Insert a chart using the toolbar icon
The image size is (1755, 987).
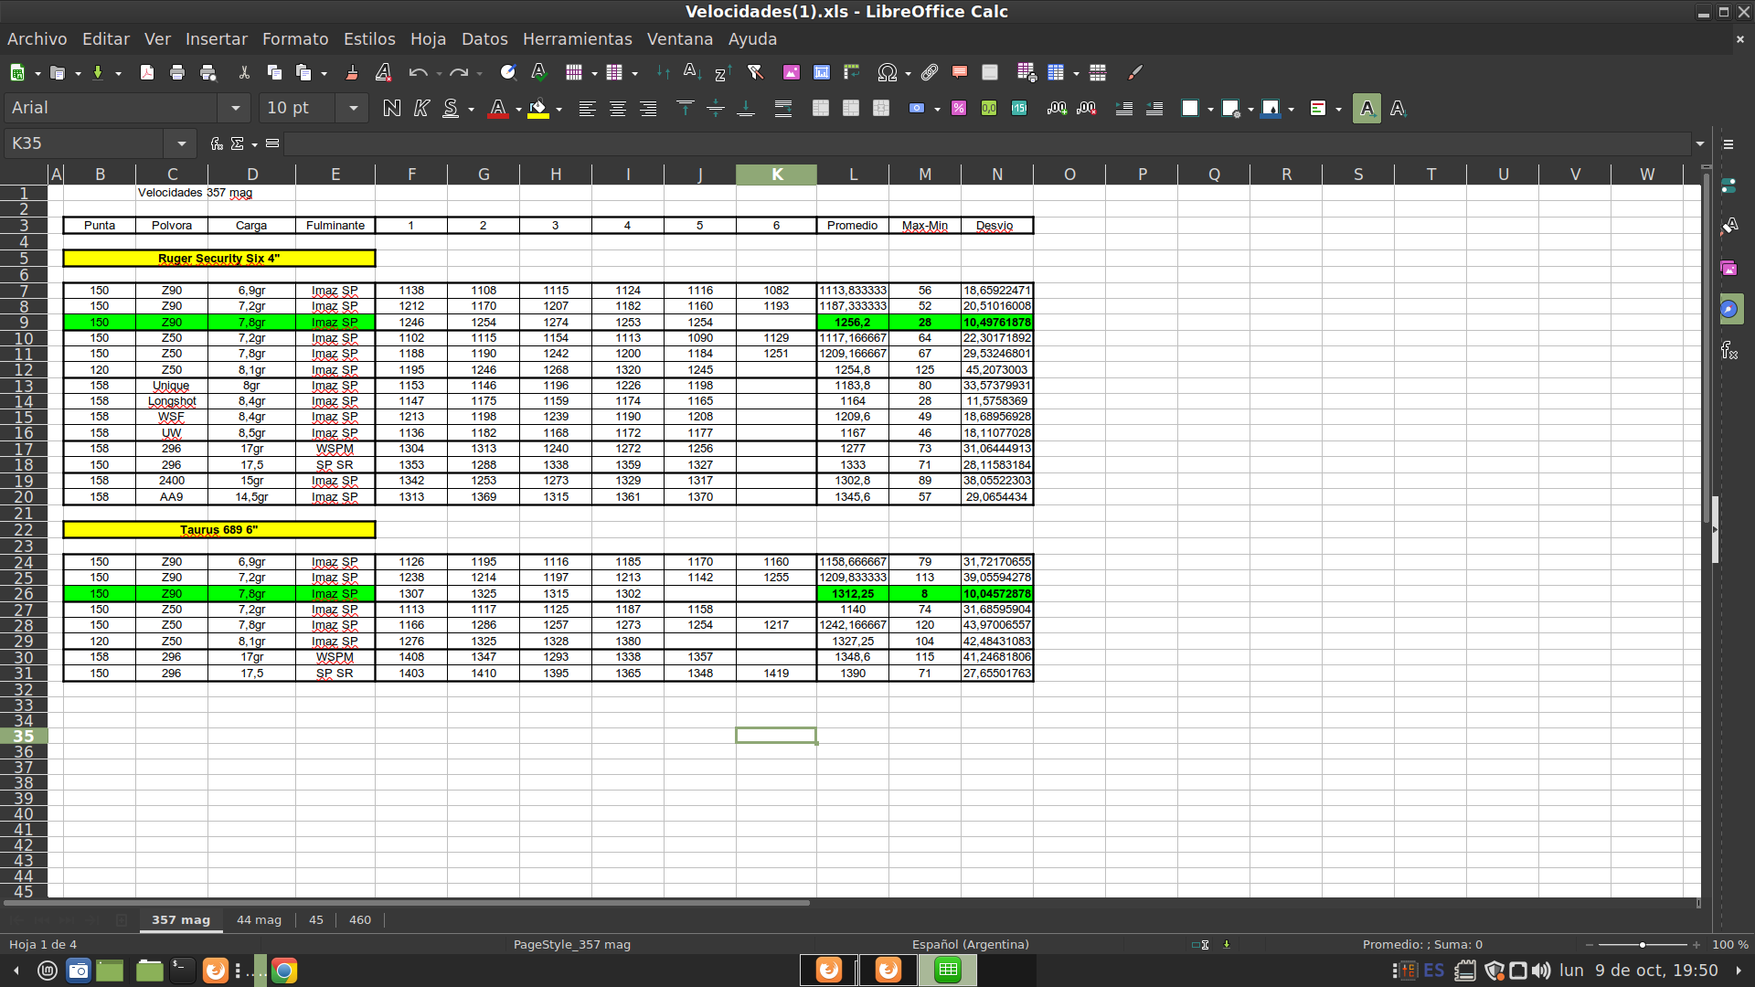coord(822,73)
